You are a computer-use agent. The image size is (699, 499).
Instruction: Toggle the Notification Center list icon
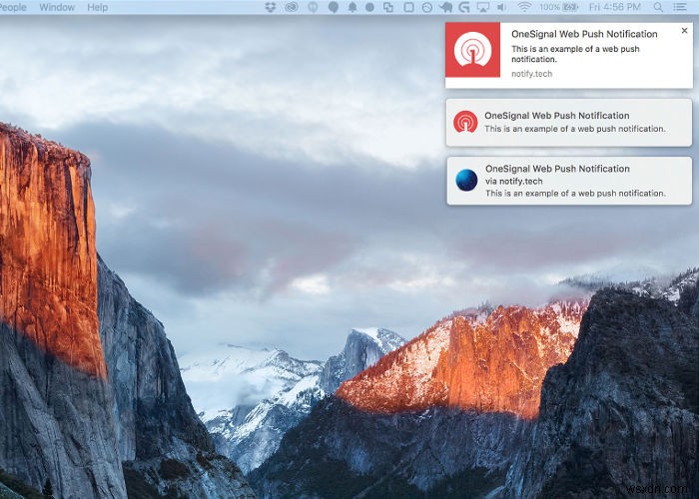tap(682, 7)
